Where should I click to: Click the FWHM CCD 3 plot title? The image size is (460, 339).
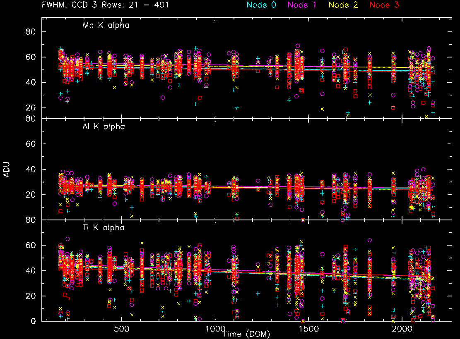coord(105,5)
